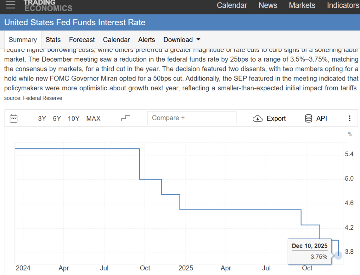The width and height of the screenshot is (360, 275).
Task: Click the Trading Economics logo
Action: [48, 5]
